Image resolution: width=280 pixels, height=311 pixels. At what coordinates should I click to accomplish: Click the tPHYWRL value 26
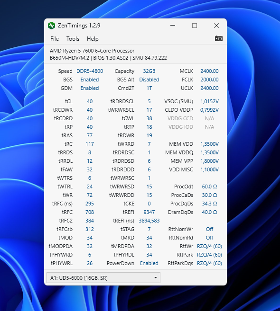pyautogui.click(x=90, y=263)
